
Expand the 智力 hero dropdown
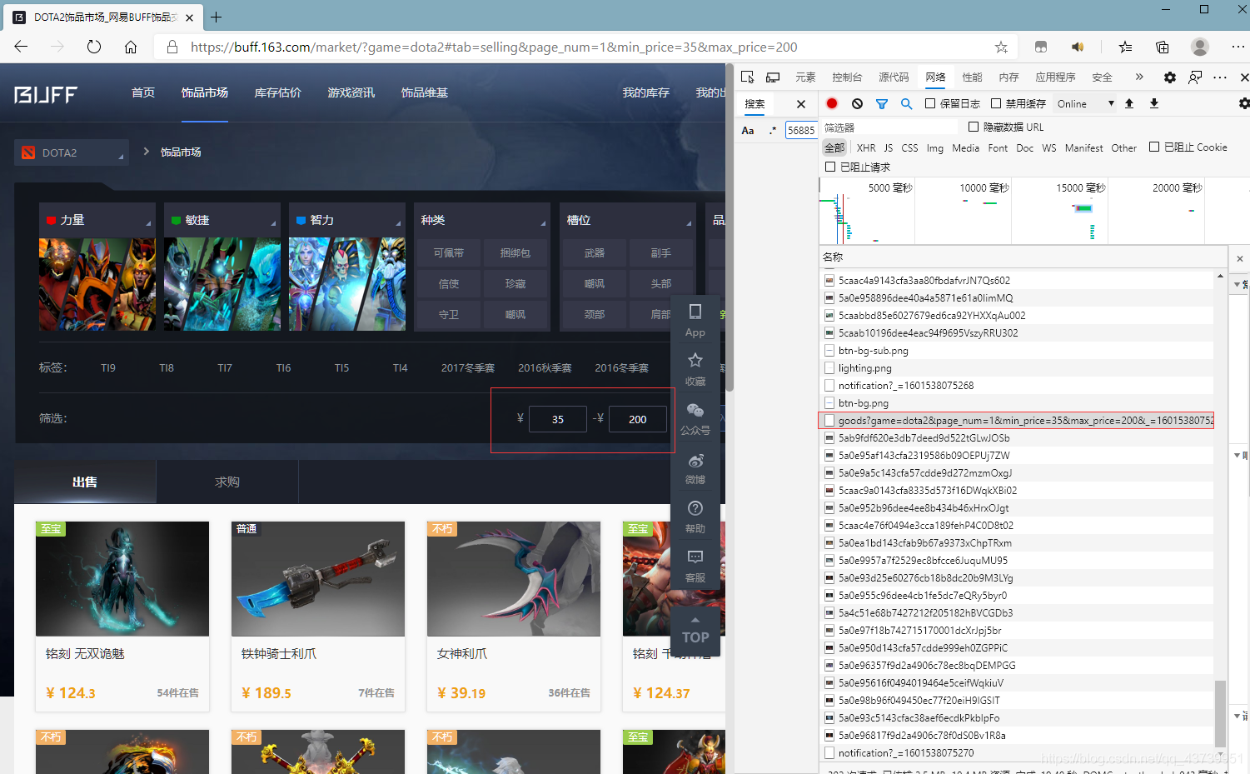[x=347, y=220]
